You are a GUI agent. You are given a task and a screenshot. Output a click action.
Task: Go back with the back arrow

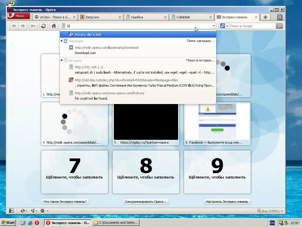14,26
